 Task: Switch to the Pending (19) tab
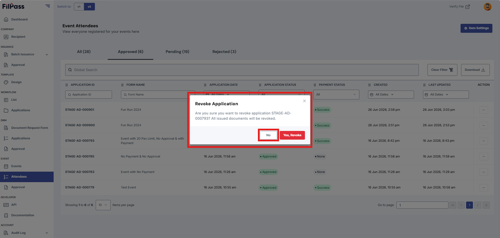(x=177, y=52)
